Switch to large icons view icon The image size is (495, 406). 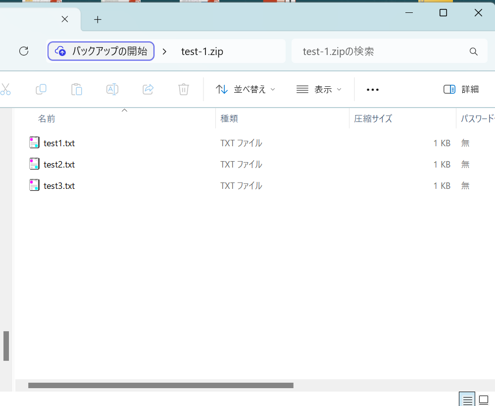click(484, 400)
